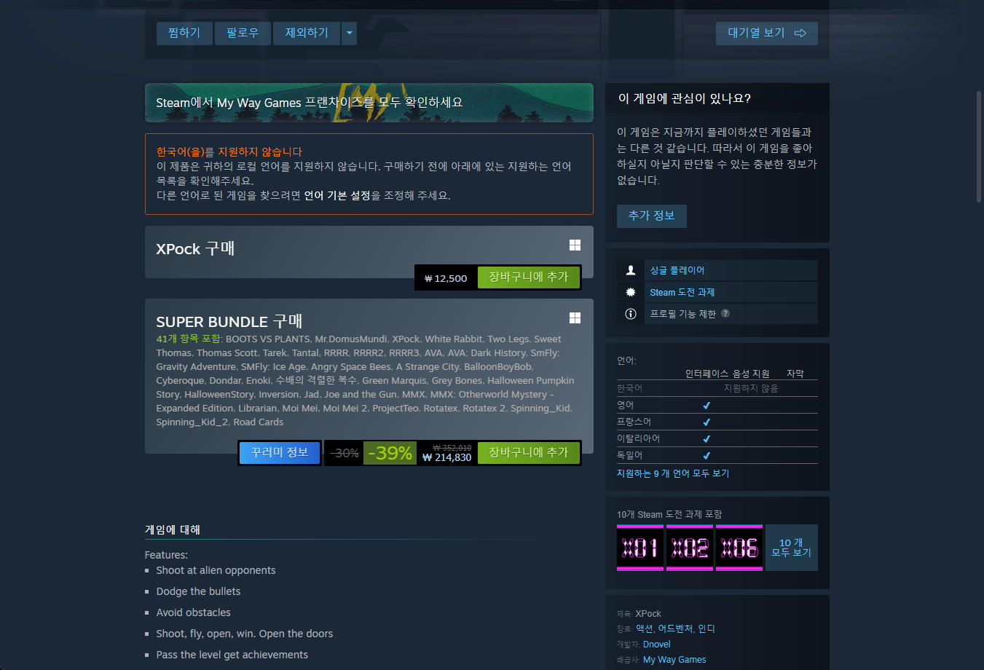
Task: Click the interface checkmark for 독일어
Action: coord(706,456)
